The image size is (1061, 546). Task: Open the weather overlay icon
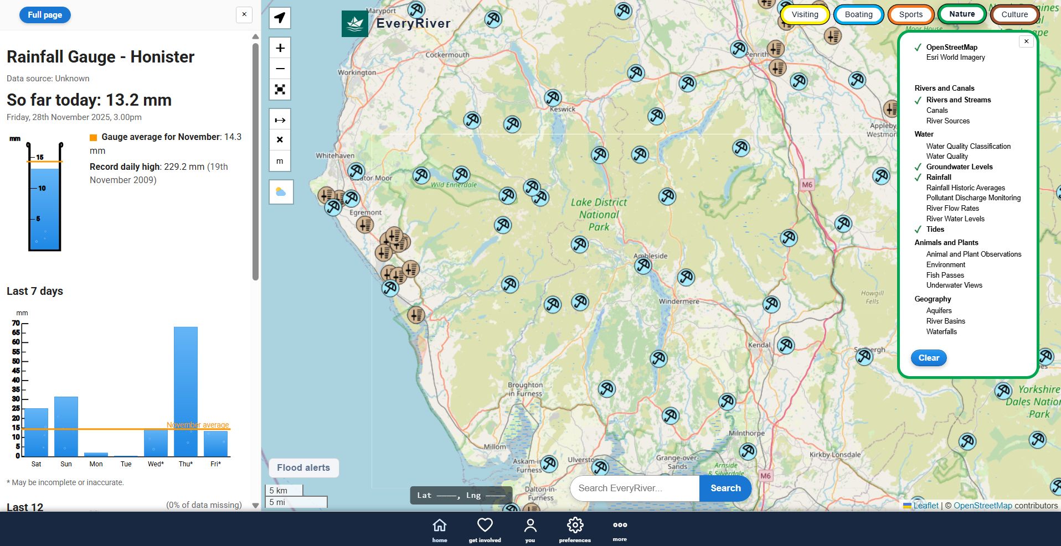281,192
